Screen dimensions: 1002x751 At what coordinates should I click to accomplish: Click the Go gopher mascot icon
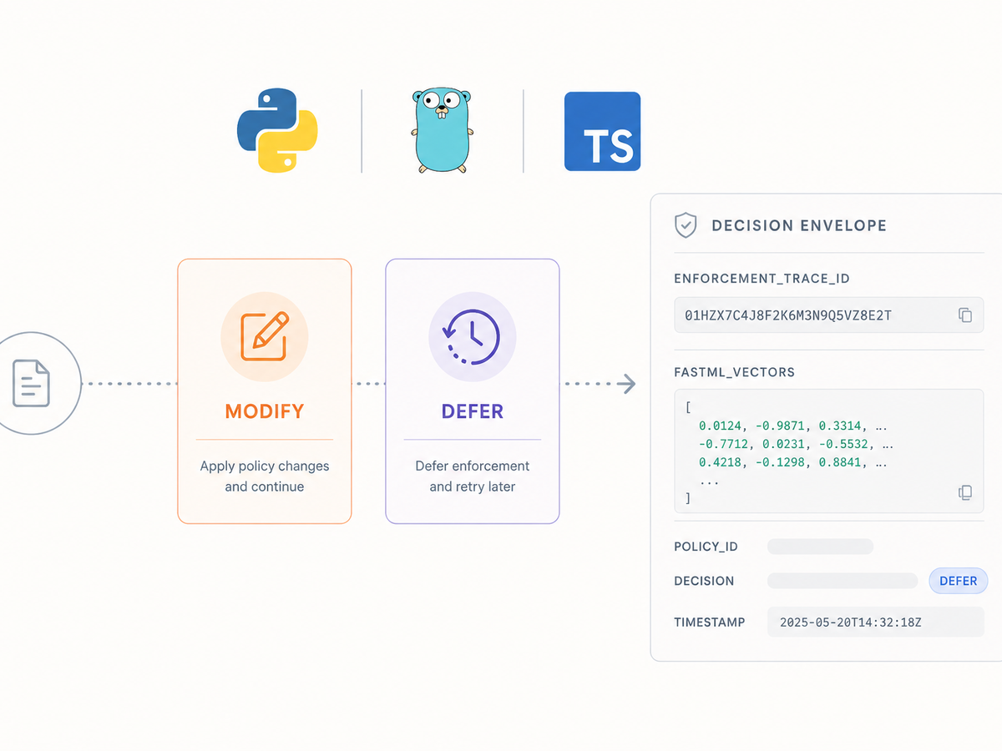click(443, 131)
